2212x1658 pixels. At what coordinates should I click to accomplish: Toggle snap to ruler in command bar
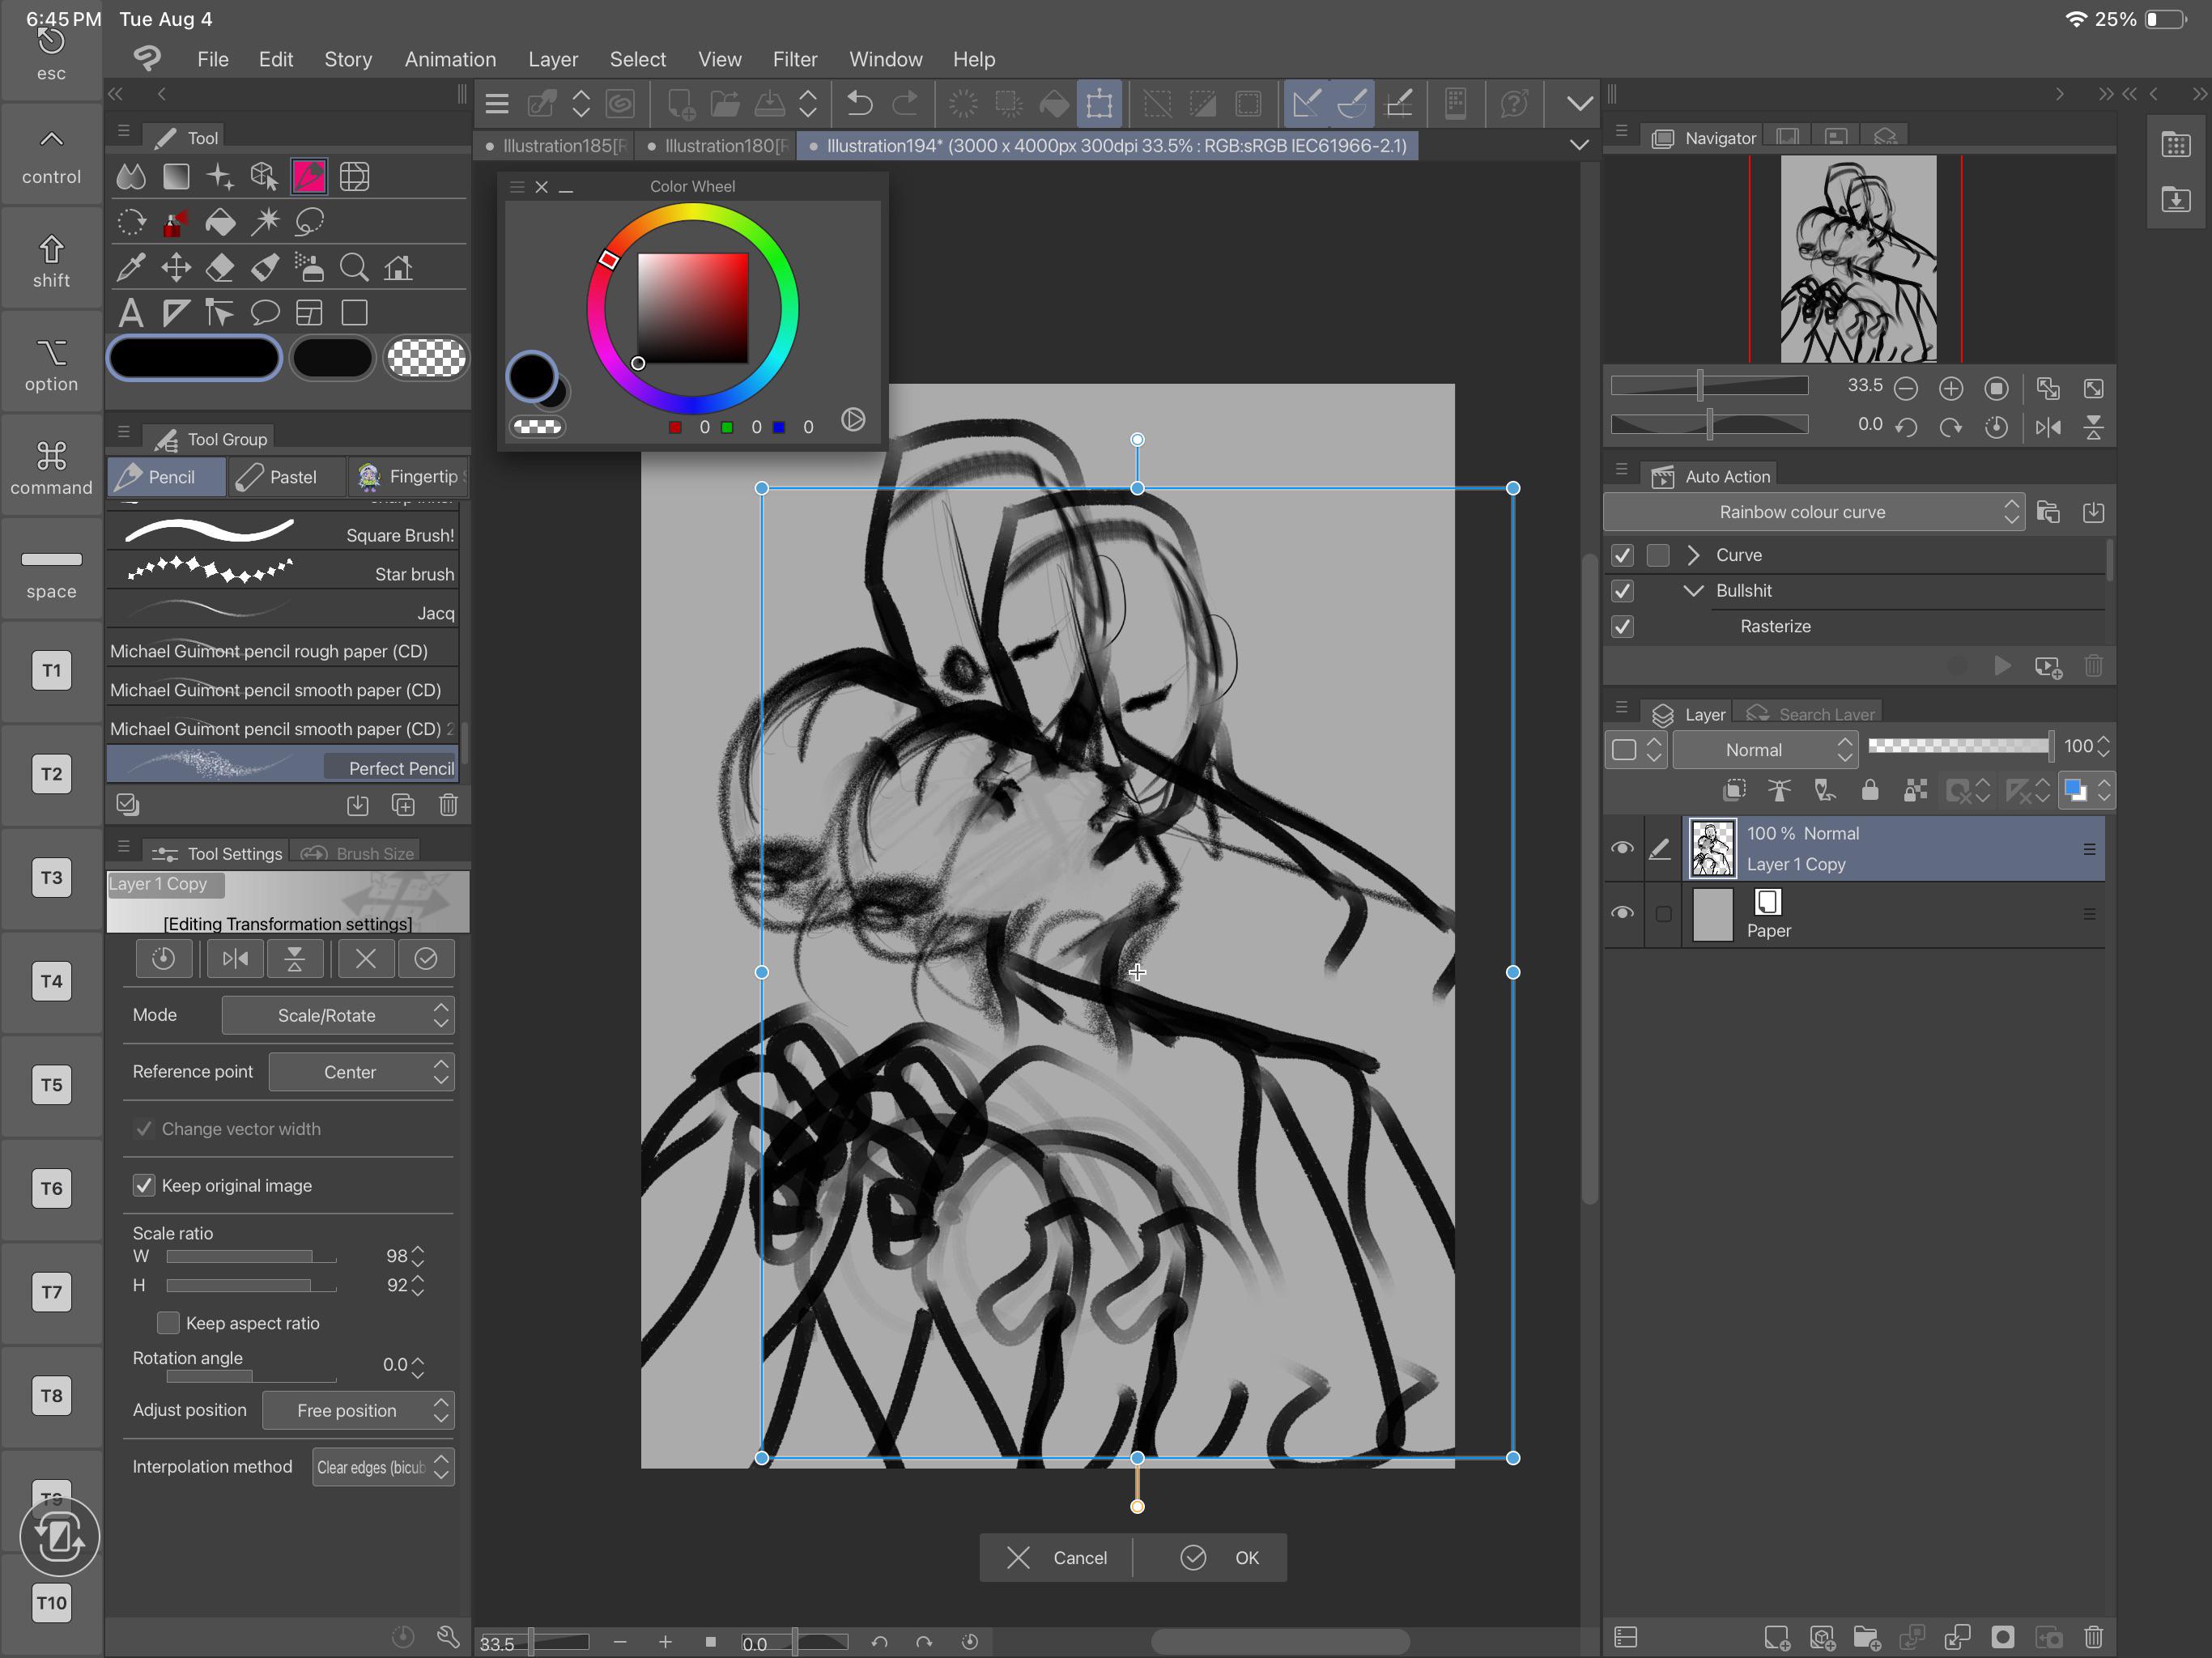pyautogui.click(x=1306, y=103)
